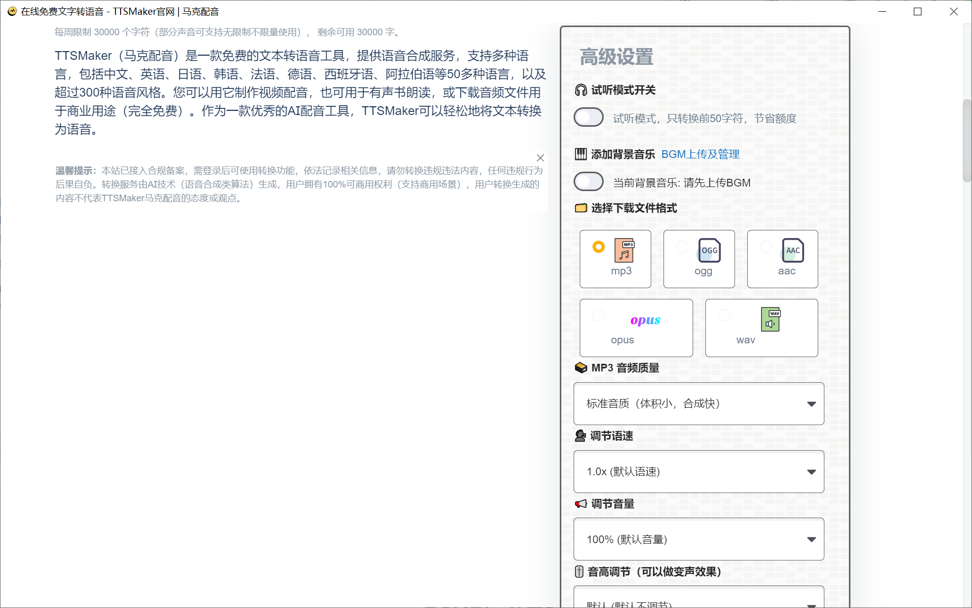Screen dimensions: 972x608
Task: Select the ogg format radio button
Action: point(682,247)
